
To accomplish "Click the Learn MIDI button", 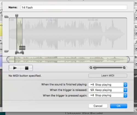I will click(108, 76).
